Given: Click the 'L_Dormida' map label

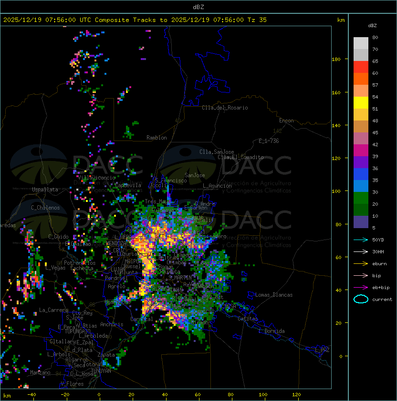Looking at the screenshot, I should point(272,331).
